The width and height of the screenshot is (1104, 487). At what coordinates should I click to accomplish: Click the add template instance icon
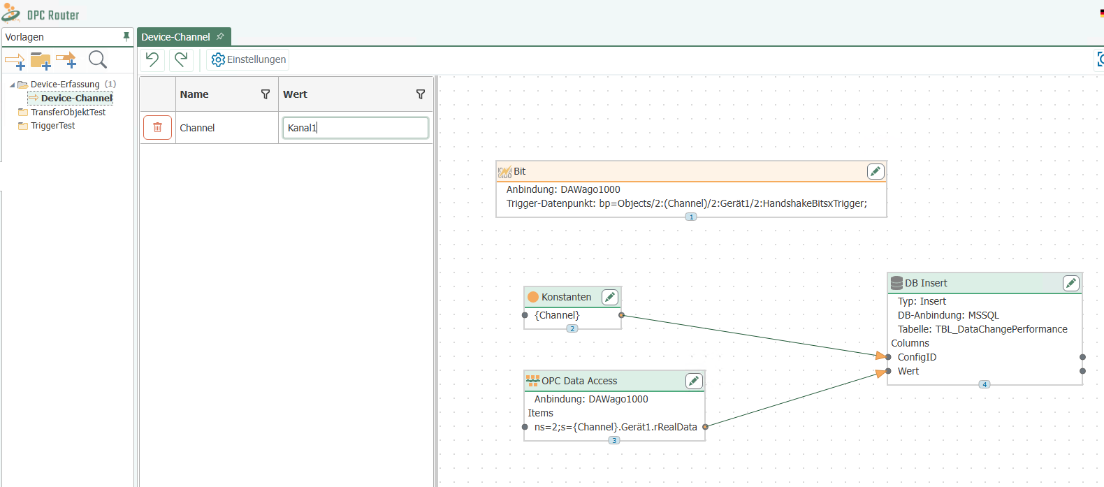pyautogui.click(x=66, y=61)
